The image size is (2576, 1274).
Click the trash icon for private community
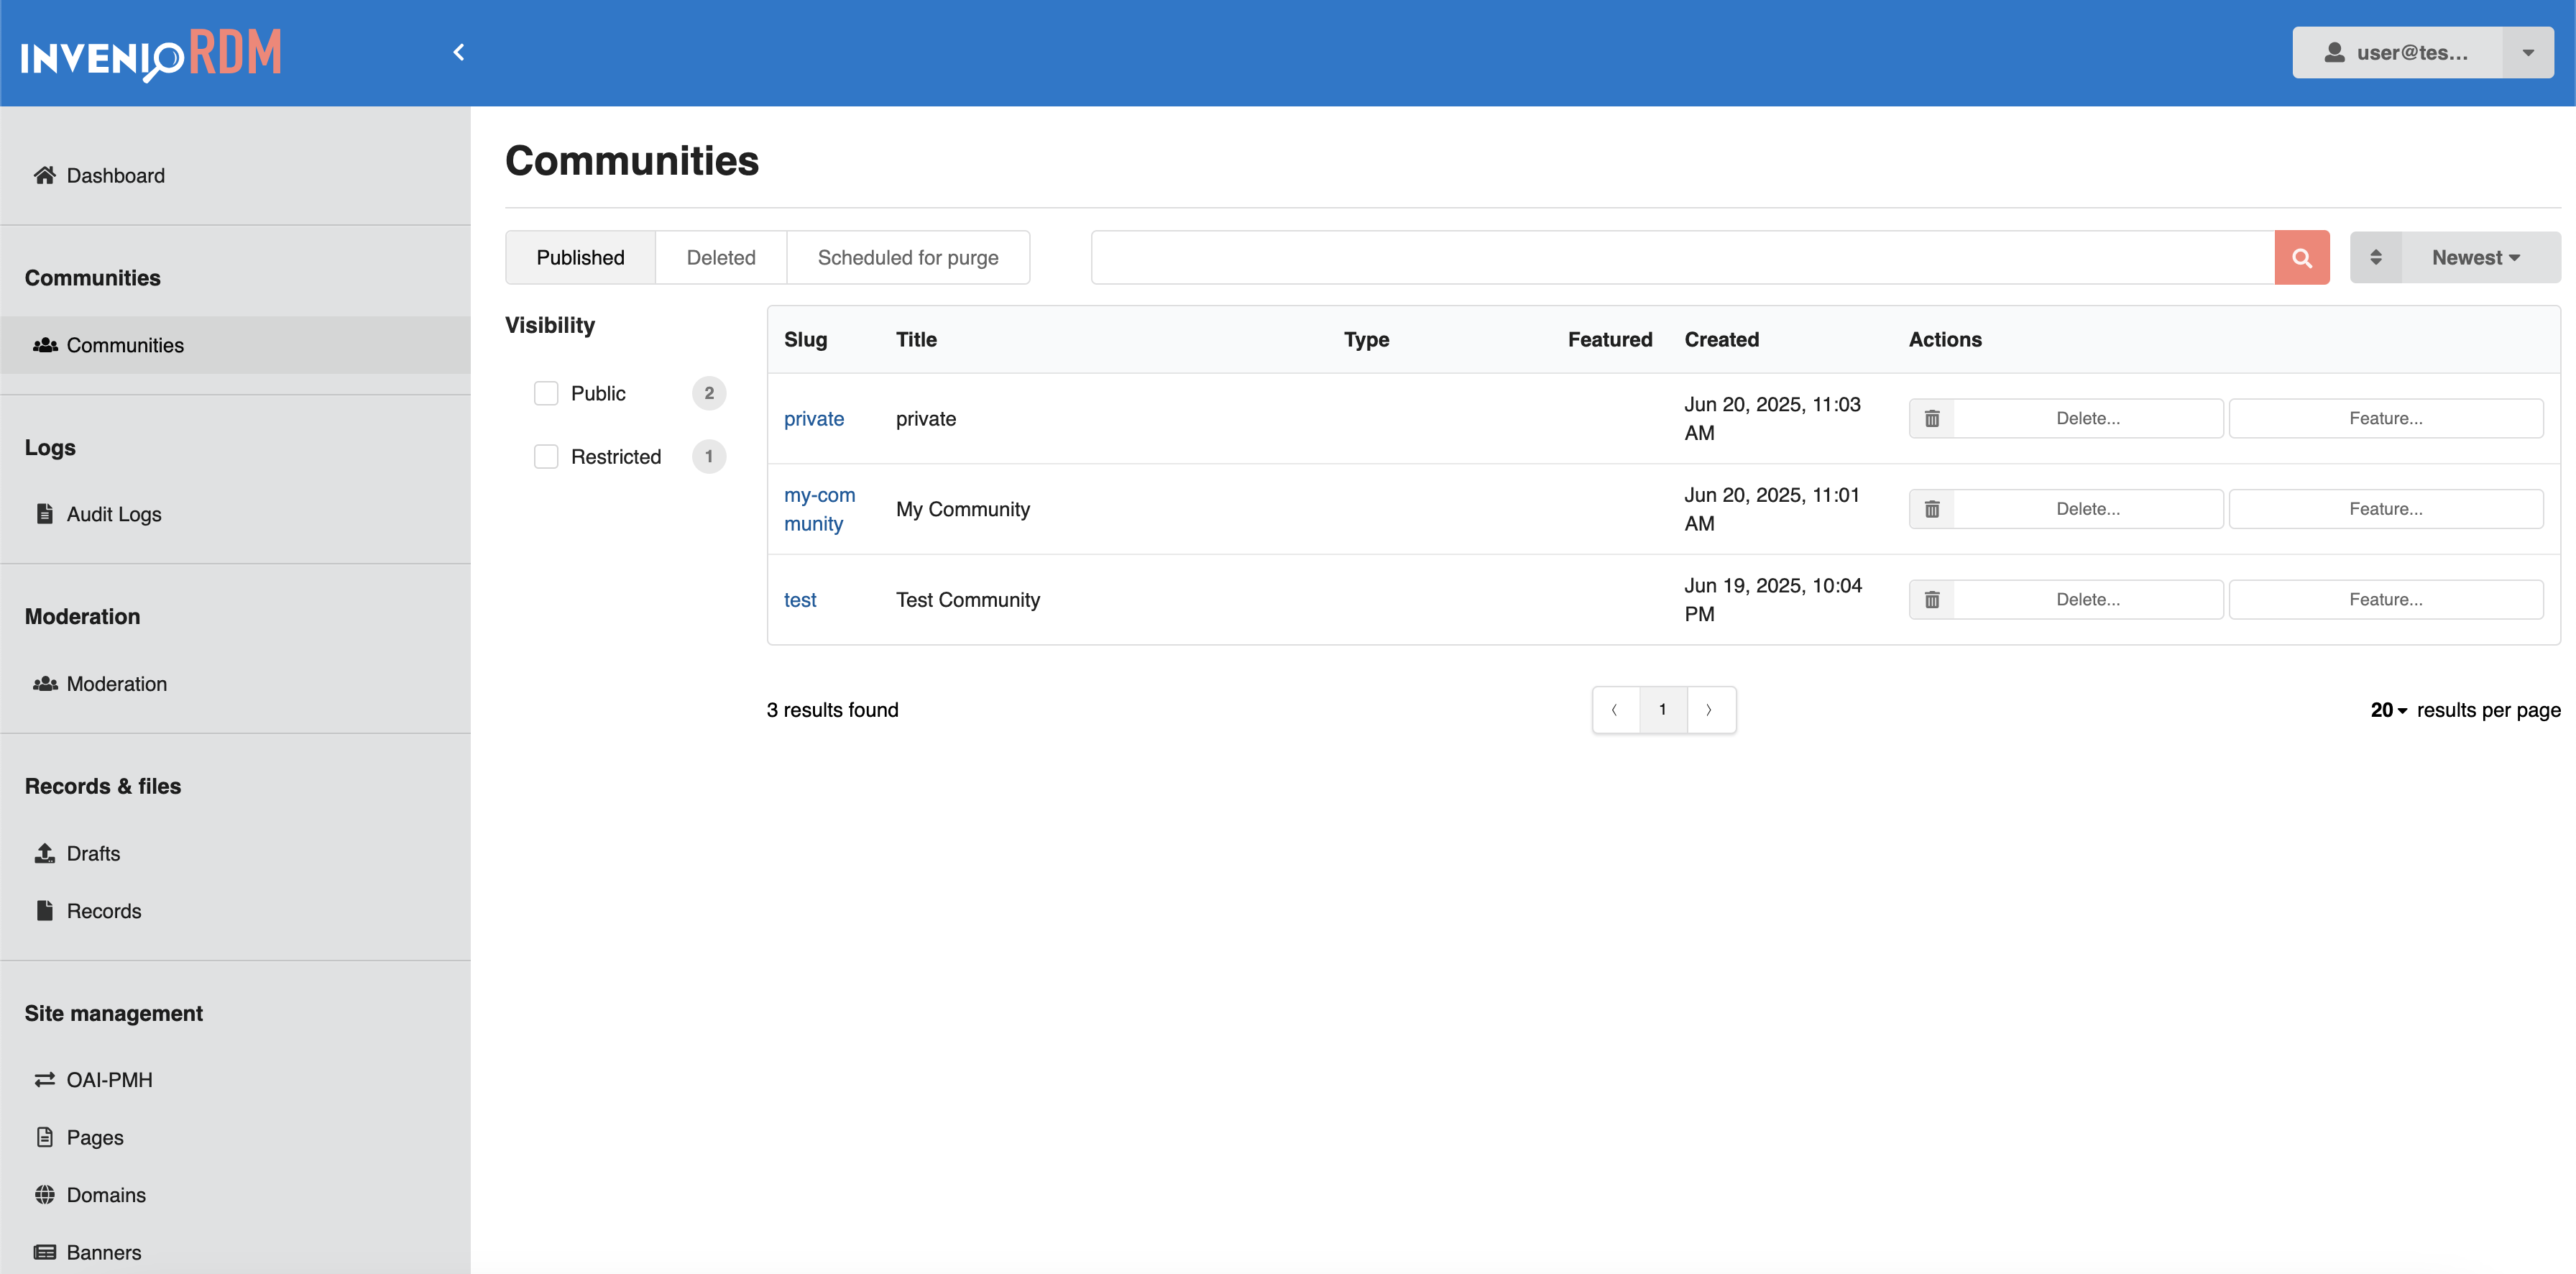[1931, 419]
